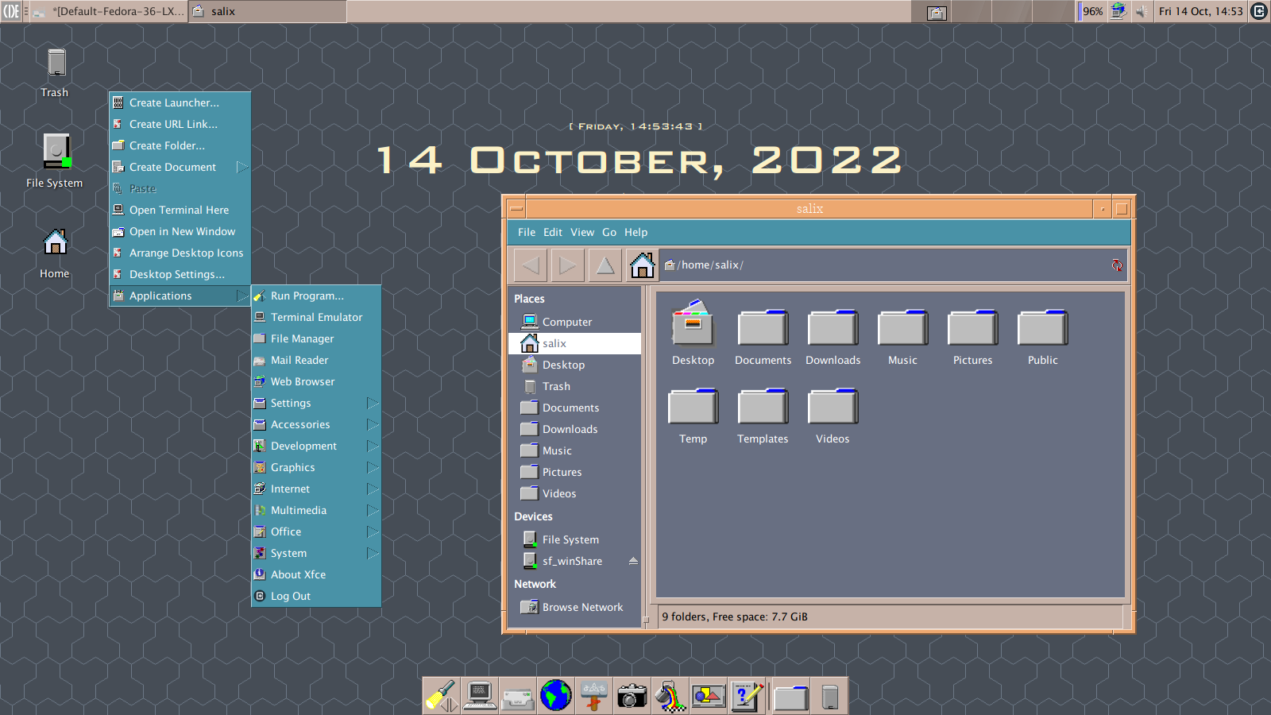Click the paint bucket icon in dock
The width and height of the screenshot is (1271, 715).
(670, 696)
